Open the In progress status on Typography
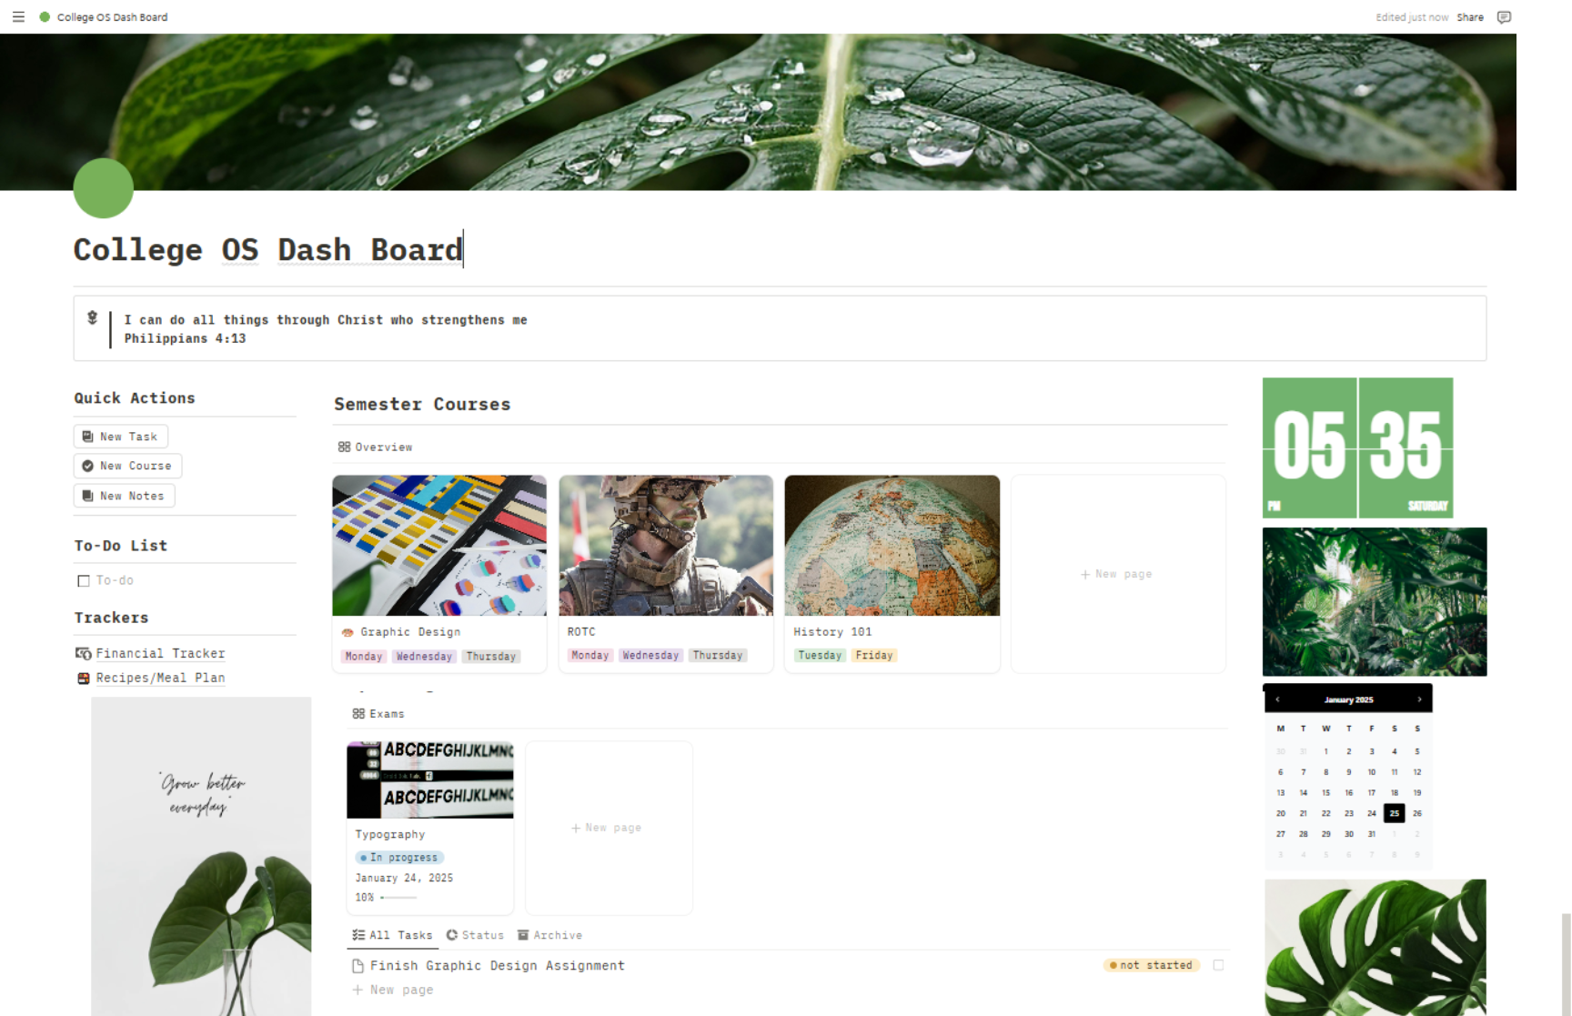The height and width of the screenshot is (1016, 1572). (x=399, y=857)
